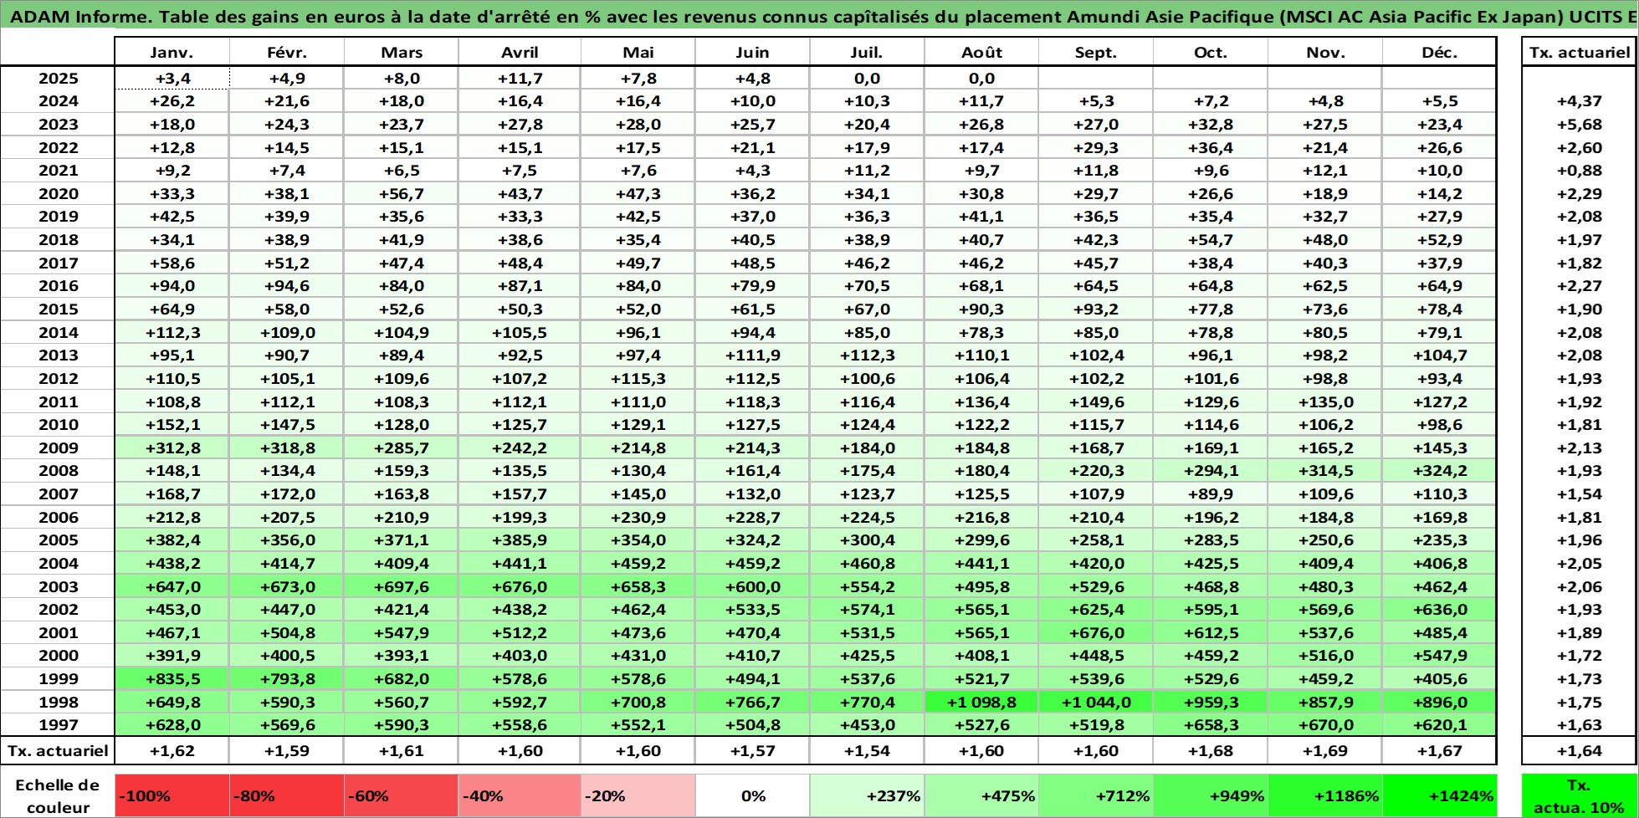Select actuarial rate +4,37 for 2024
The width and height of the screenshot is (1639, 818).
1580,101
